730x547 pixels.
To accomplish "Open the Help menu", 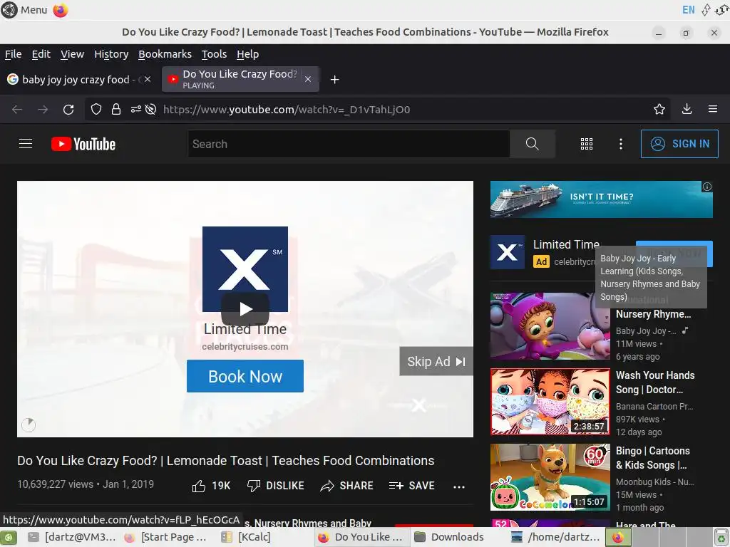I will click(x=247, y=54).
